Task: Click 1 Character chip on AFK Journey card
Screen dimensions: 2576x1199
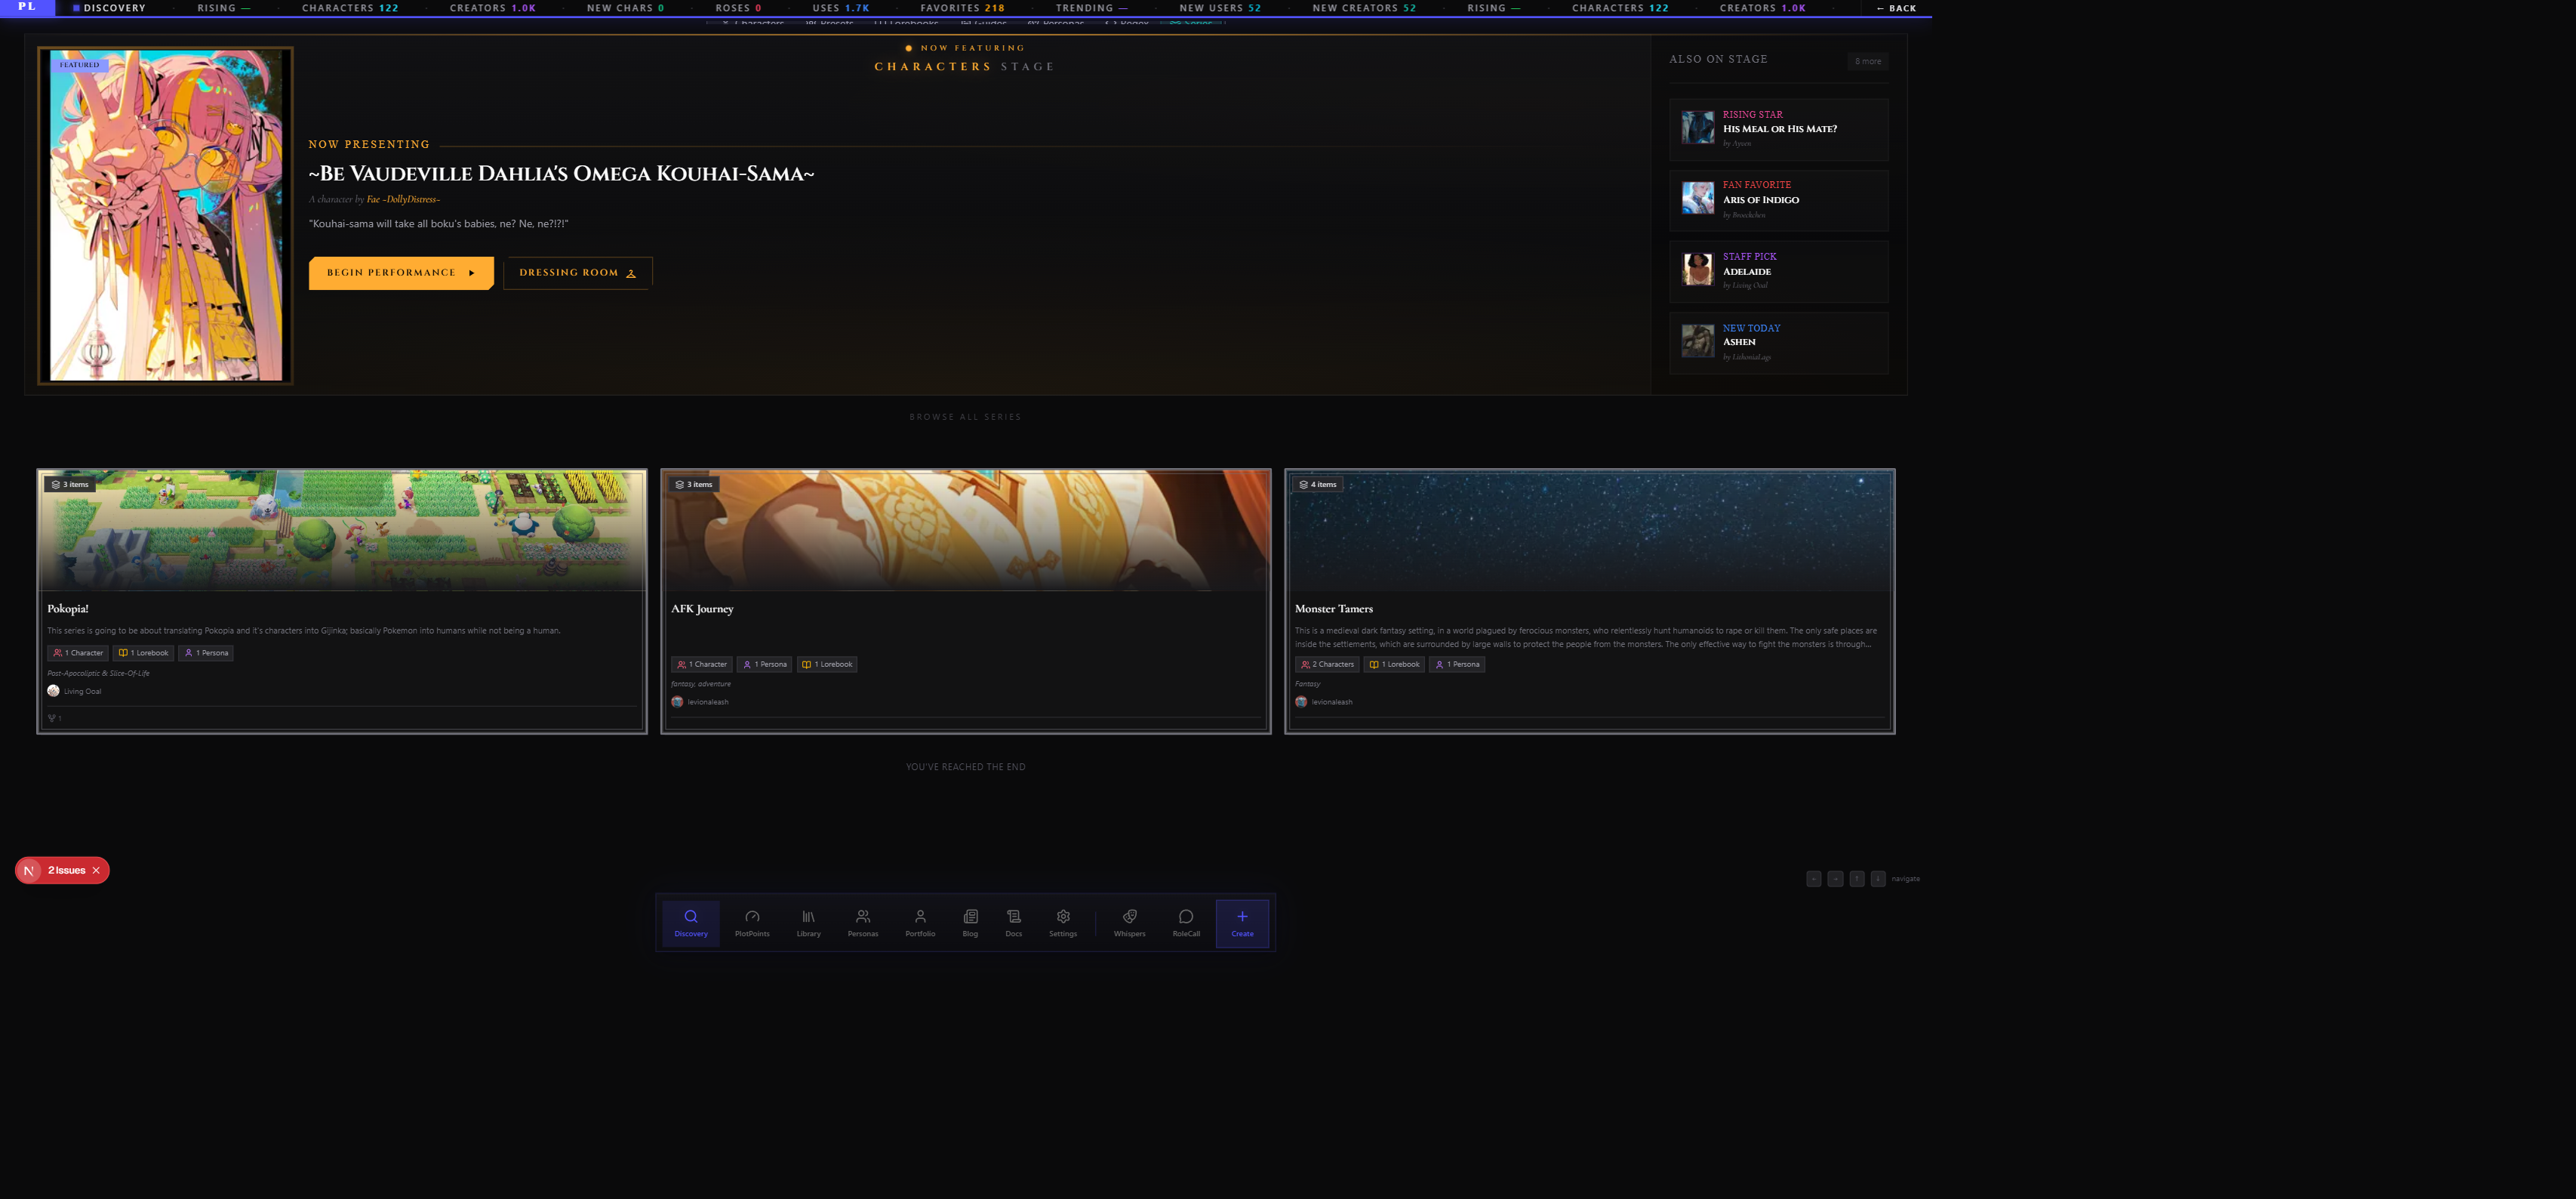Action: (x=702, y=664)
